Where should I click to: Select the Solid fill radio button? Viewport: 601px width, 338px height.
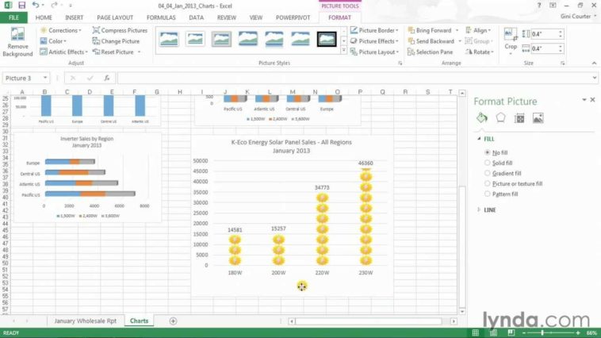click(487, 163)
